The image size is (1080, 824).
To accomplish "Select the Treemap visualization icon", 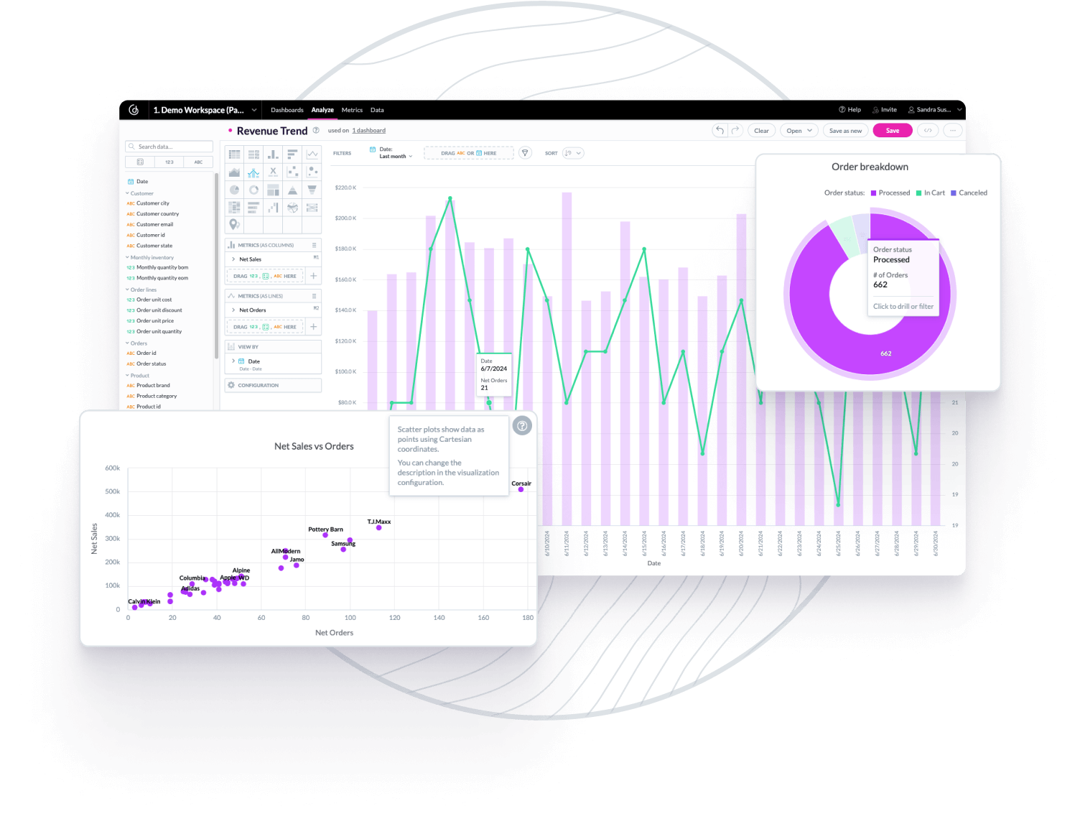I will [273, 190].
